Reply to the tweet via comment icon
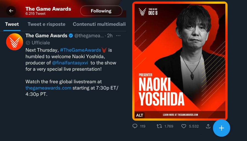Viewport: 247px width, 141px height. point(135,126)
